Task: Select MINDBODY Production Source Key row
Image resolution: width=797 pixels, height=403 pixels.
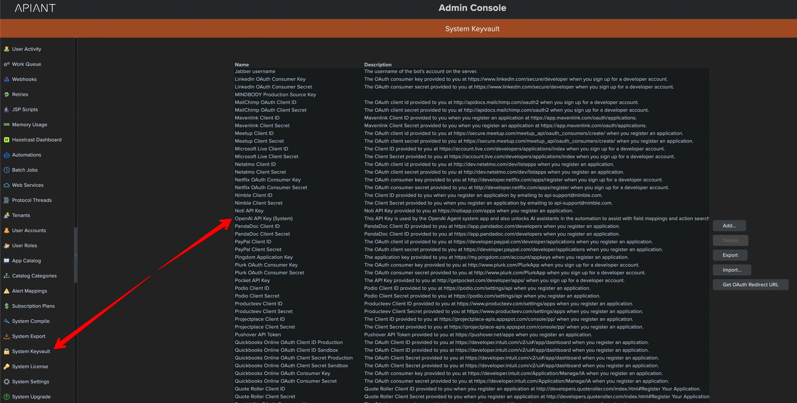Action: pyautogui.click(x=472, y=95)
